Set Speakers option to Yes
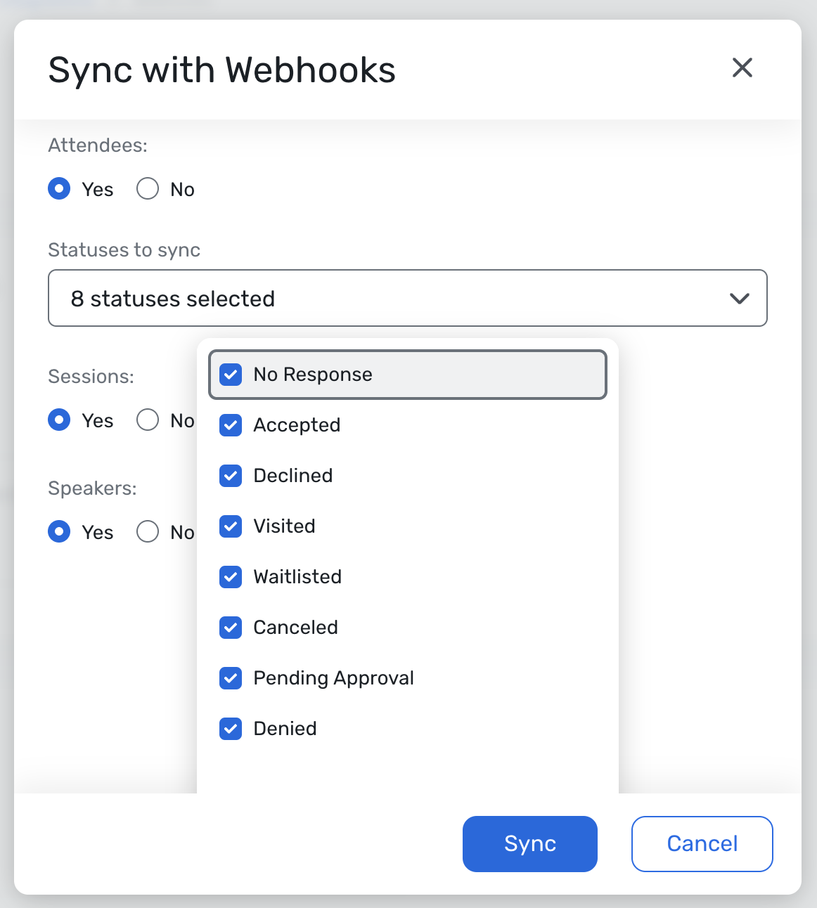Screen dimensions: 817x908 tap(59, 532)
